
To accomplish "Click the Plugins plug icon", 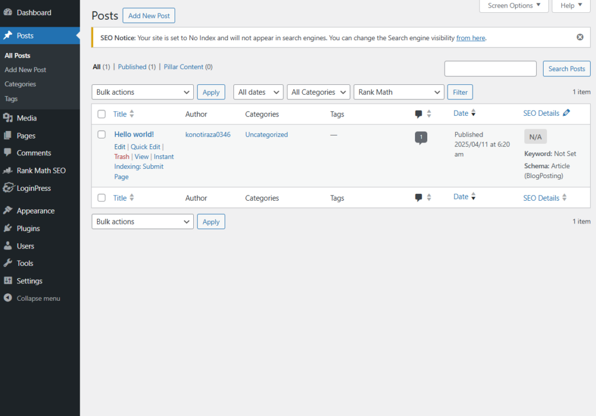I will [8, 228].
